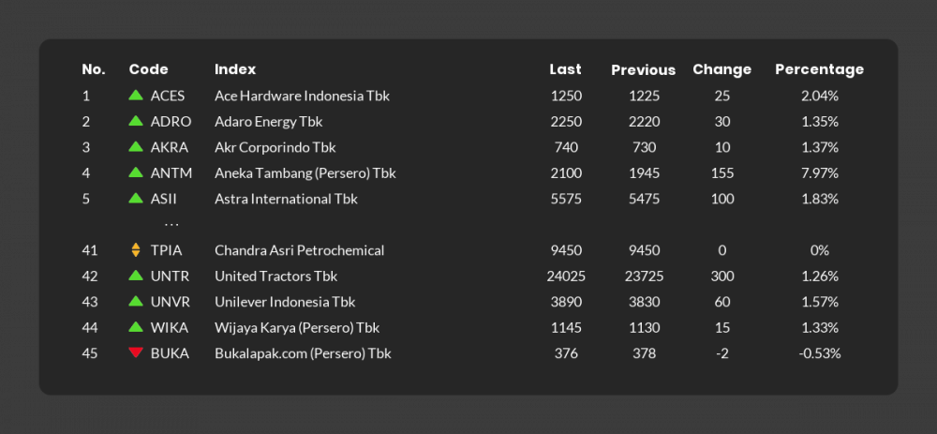Click the red down arrow beside BUKA

[x=136, y=353]
